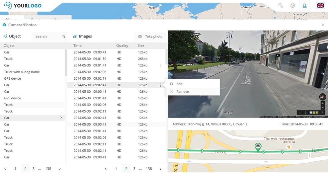The width and height of the screenshot is (328, 173).
Task: Sort by the Size column header
Action: [141, 45]
